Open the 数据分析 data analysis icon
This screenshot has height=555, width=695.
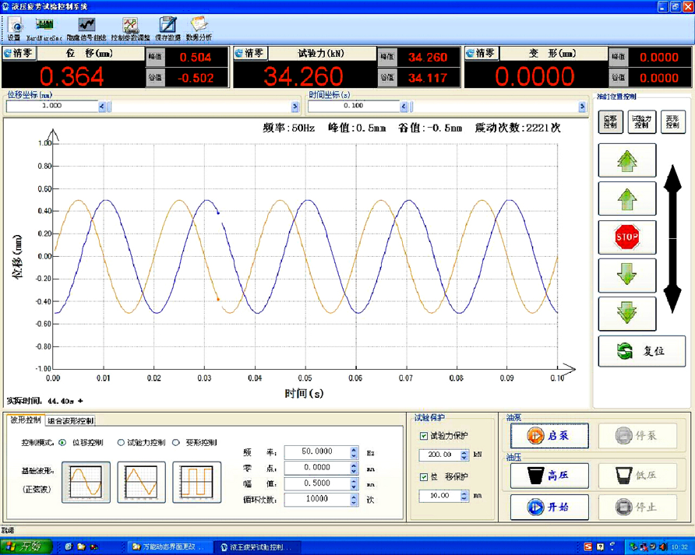point(199,27)
